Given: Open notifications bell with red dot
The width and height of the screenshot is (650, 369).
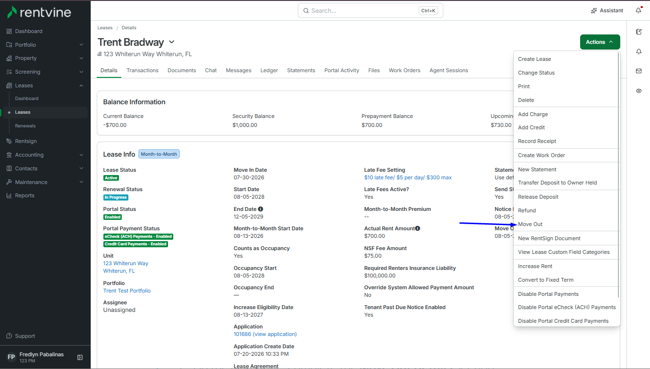Looking at the screenshot, I should pos(639,10).
